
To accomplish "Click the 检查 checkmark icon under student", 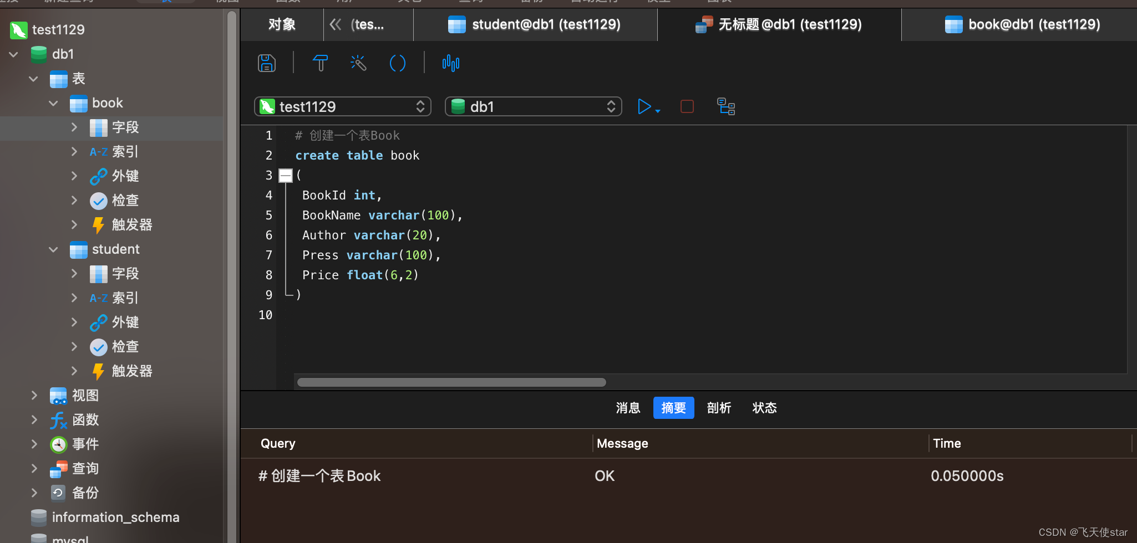I will click(x=99, y=347).
